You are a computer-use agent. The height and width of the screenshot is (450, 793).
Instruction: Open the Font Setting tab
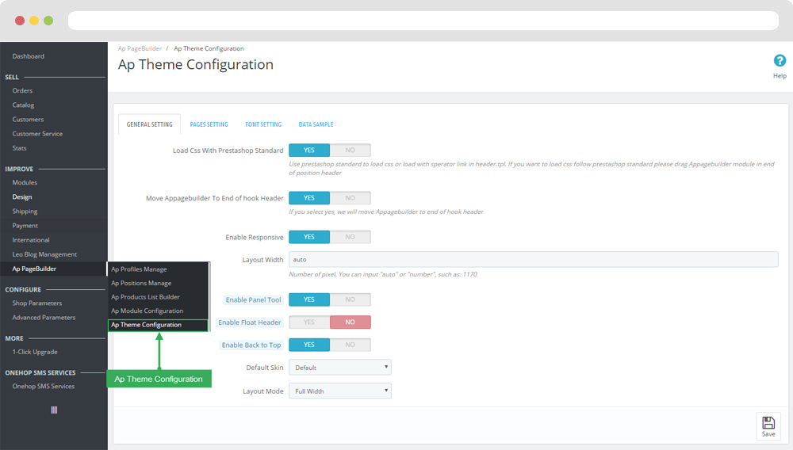(x=263, y=124)
